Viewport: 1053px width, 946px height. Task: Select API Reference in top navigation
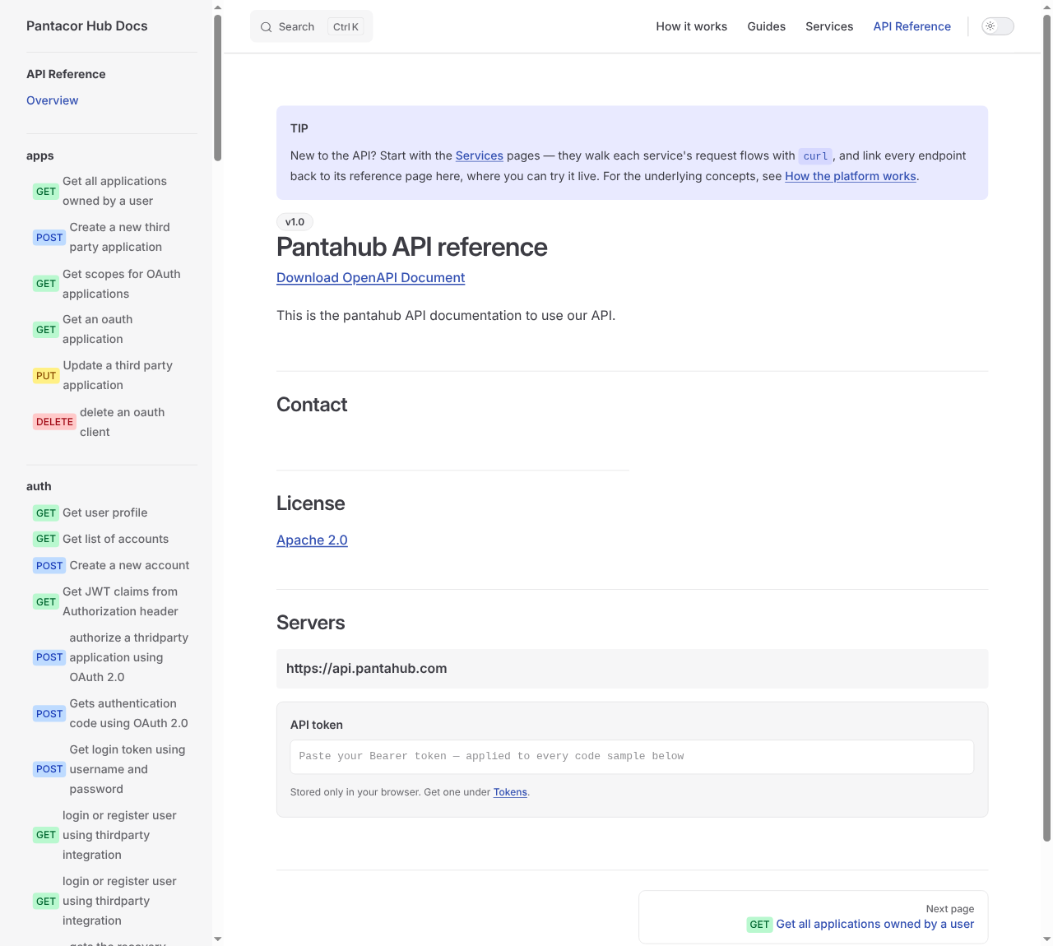click(x=912, y=26)
